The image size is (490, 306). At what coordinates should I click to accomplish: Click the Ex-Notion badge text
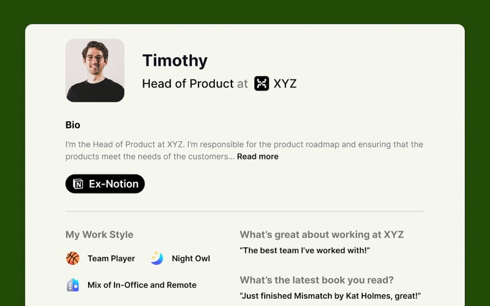[113, 184]
